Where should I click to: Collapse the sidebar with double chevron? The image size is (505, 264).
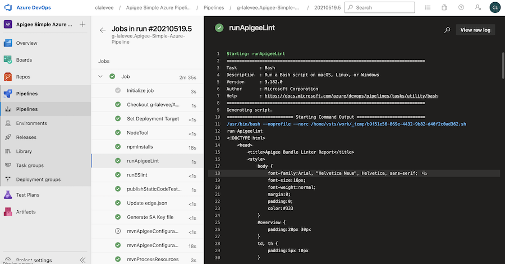point(82,260)
